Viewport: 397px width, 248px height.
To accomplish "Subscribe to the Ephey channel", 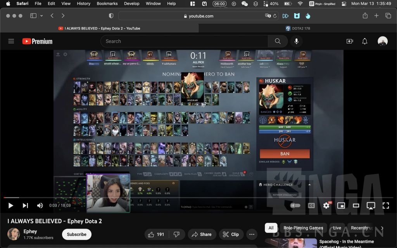I will click(77, 234).
